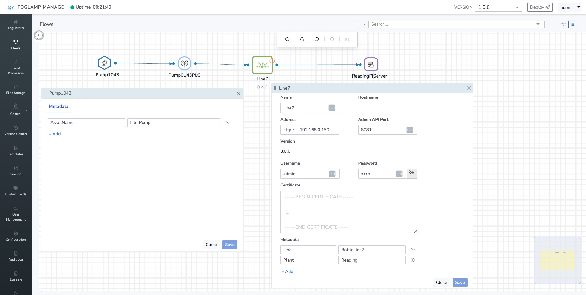Click the Pump1043 node icon
This screenshot has width=586, height=295.
[104, 63]
